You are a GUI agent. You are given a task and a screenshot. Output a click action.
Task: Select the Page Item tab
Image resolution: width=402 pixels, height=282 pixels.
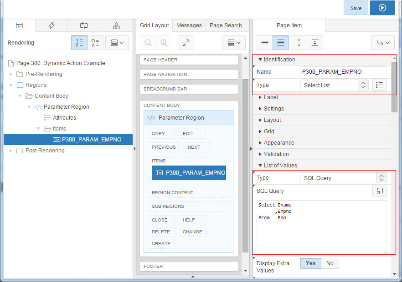click(289, 25)
